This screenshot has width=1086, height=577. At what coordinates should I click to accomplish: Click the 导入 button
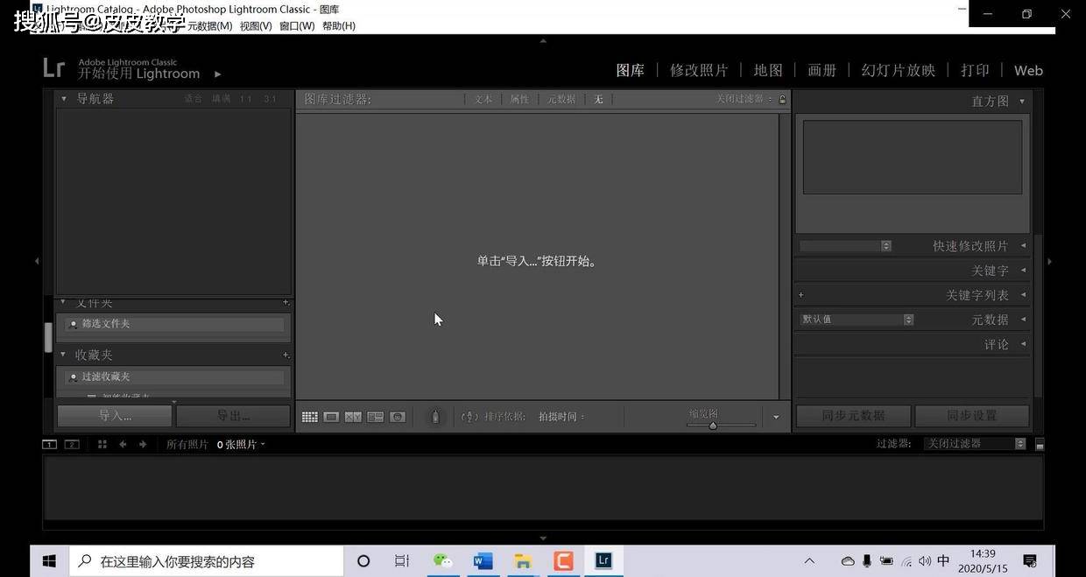(113, 415)
